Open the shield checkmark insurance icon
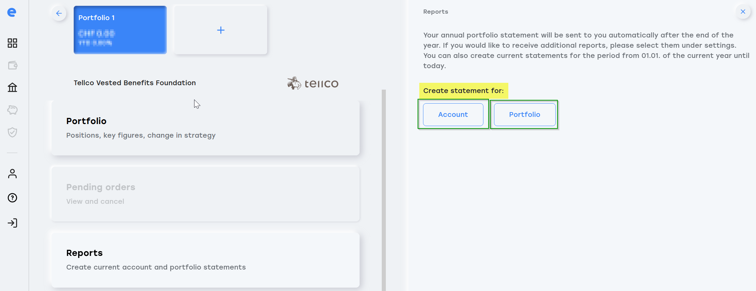The width and height of the screenshot is (756, 291). click(x=12, y=132)
